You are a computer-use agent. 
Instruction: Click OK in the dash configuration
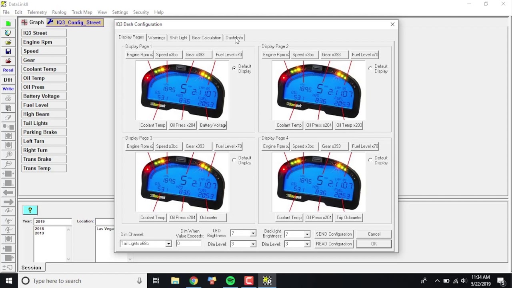pyautogui.click(x=374, y=244)
